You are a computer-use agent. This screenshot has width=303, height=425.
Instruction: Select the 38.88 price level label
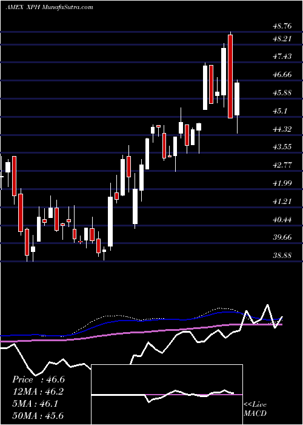tap(282, 256)
